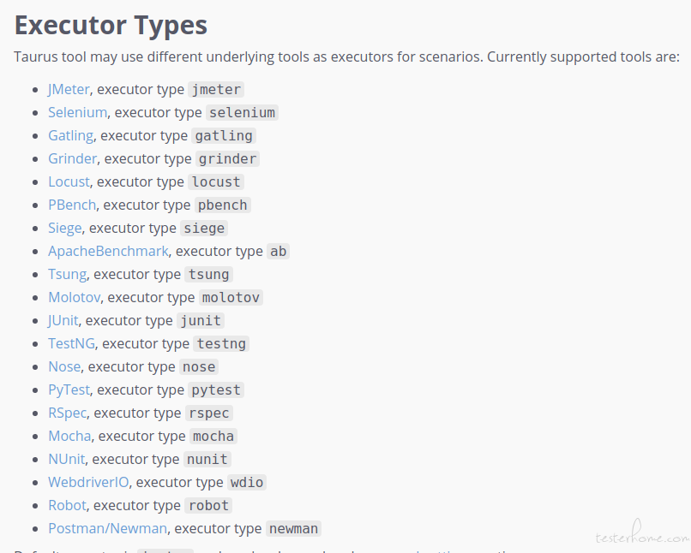Open the PyTest link
The image size is (691, 553).
click(69, 389)
